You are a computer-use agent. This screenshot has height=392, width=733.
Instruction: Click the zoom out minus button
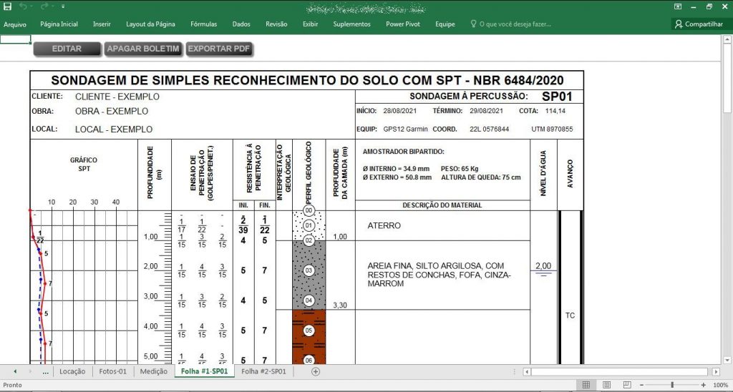[x=641, y=385]
